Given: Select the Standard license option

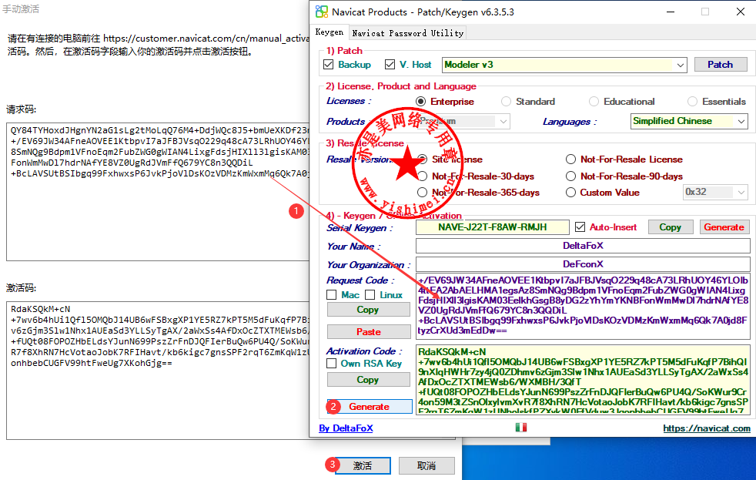Looking at the screenshot, I should click(x=506, y=101).
